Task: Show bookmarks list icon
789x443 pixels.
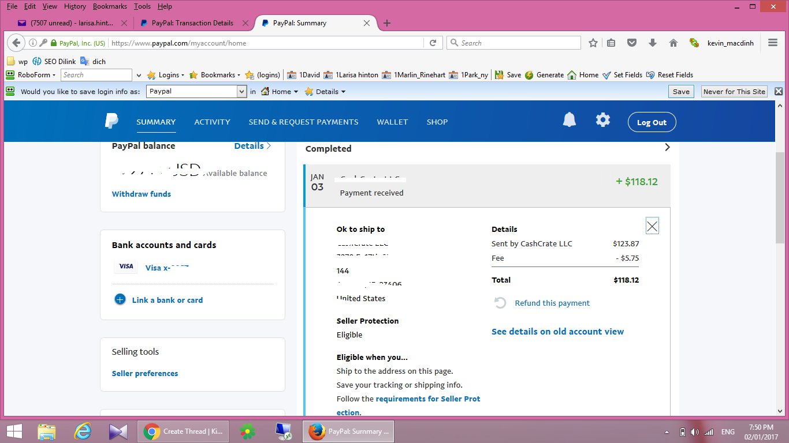Action: point(612,43)
